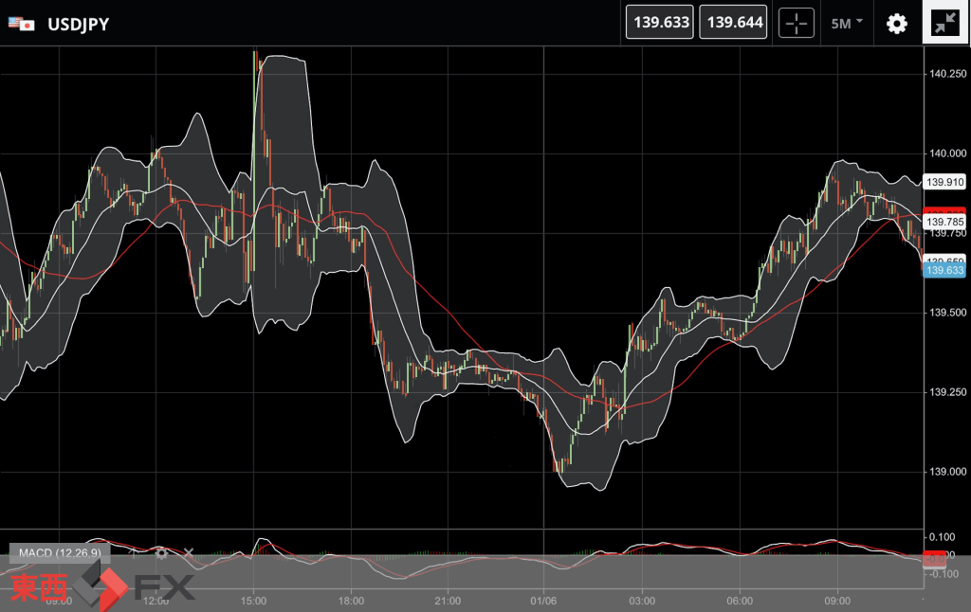Click the MACD (12,26,9) indicator label
Image resolution: width=971 pixels, height=612 pixels.
(x=60, y=553)
